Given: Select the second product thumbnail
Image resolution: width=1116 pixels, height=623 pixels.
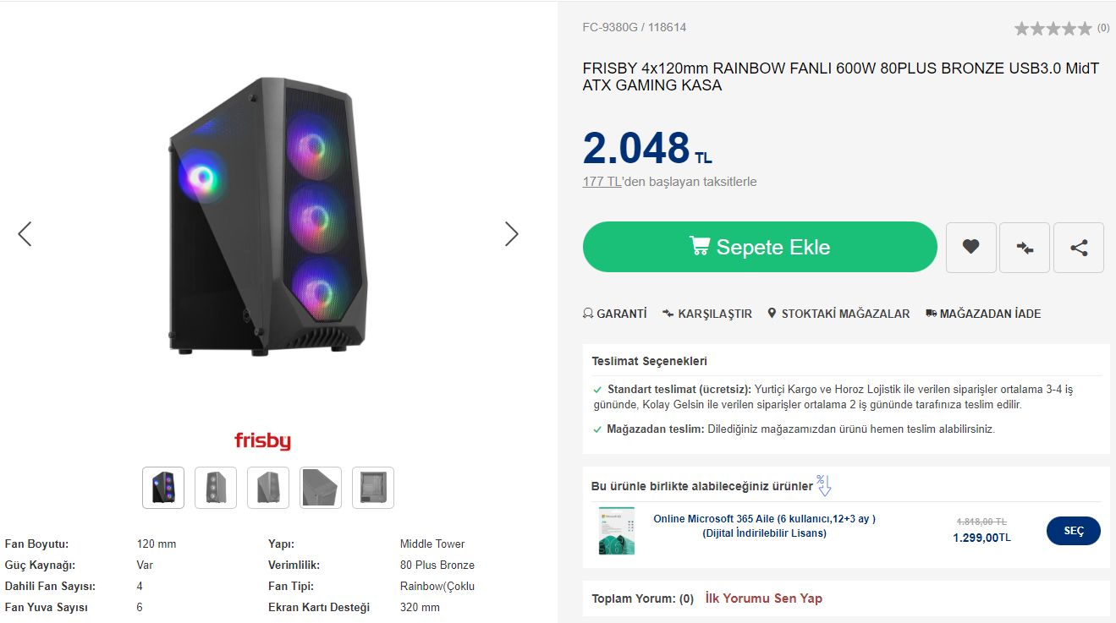Looking at the screenshot, I should pos(216,488).
